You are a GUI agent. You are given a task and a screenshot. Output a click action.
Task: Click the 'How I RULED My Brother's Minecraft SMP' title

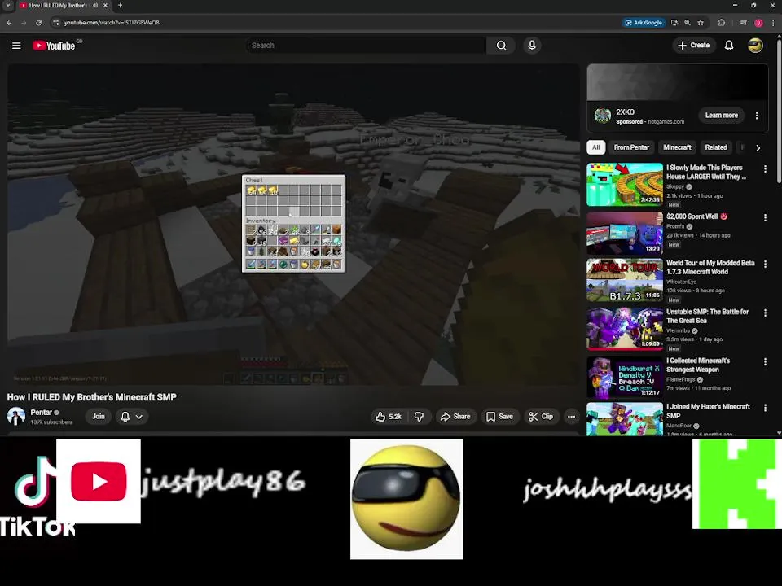(92, 397)
